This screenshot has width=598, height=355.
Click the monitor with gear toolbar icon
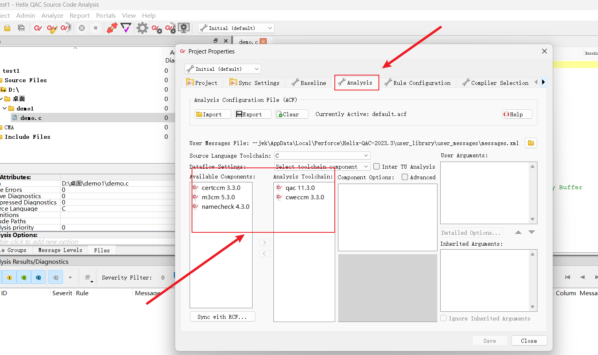[184, 28]
